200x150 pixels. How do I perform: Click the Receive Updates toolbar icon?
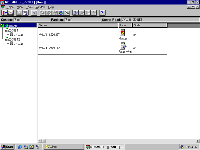pyautogui.click(x=93, y=13)
